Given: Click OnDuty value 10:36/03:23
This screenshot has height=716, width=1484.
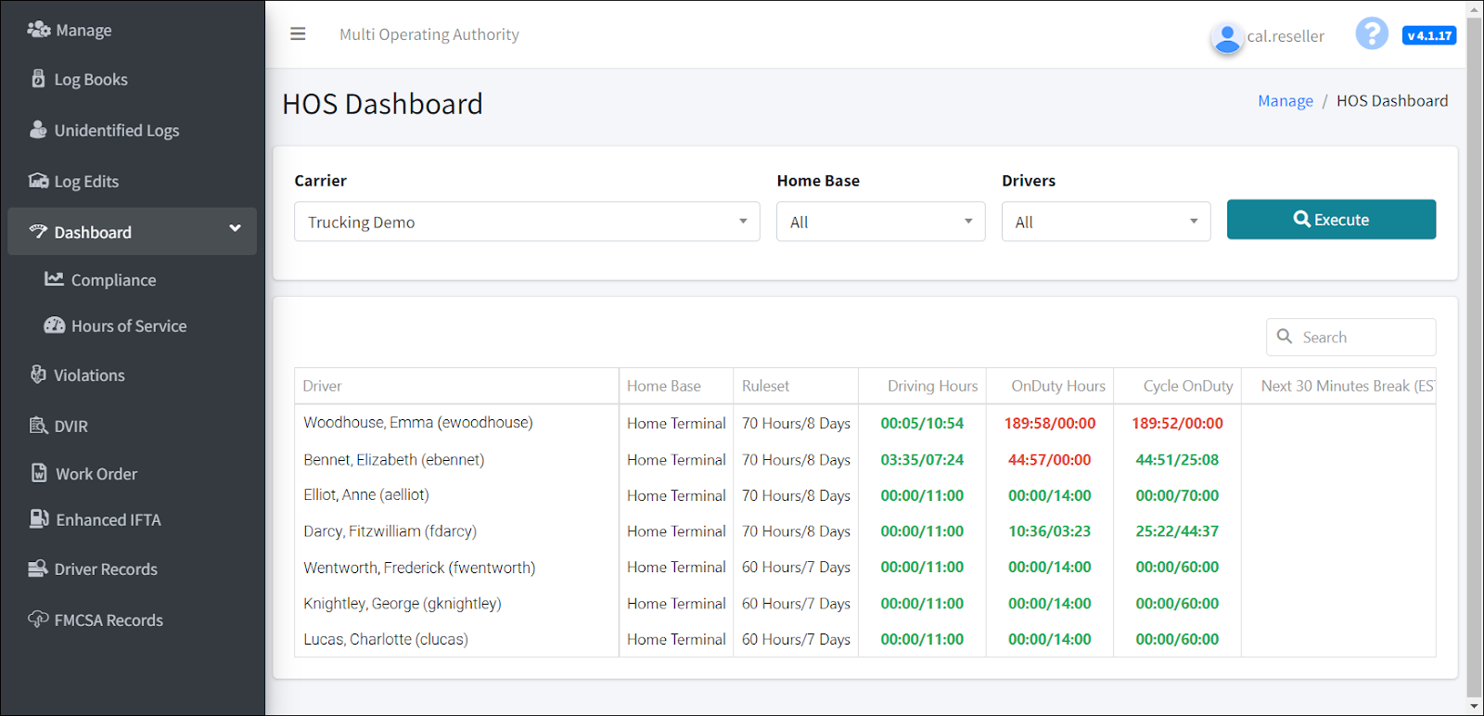Looking at the screenshot, I should (x=1050, y=531).
